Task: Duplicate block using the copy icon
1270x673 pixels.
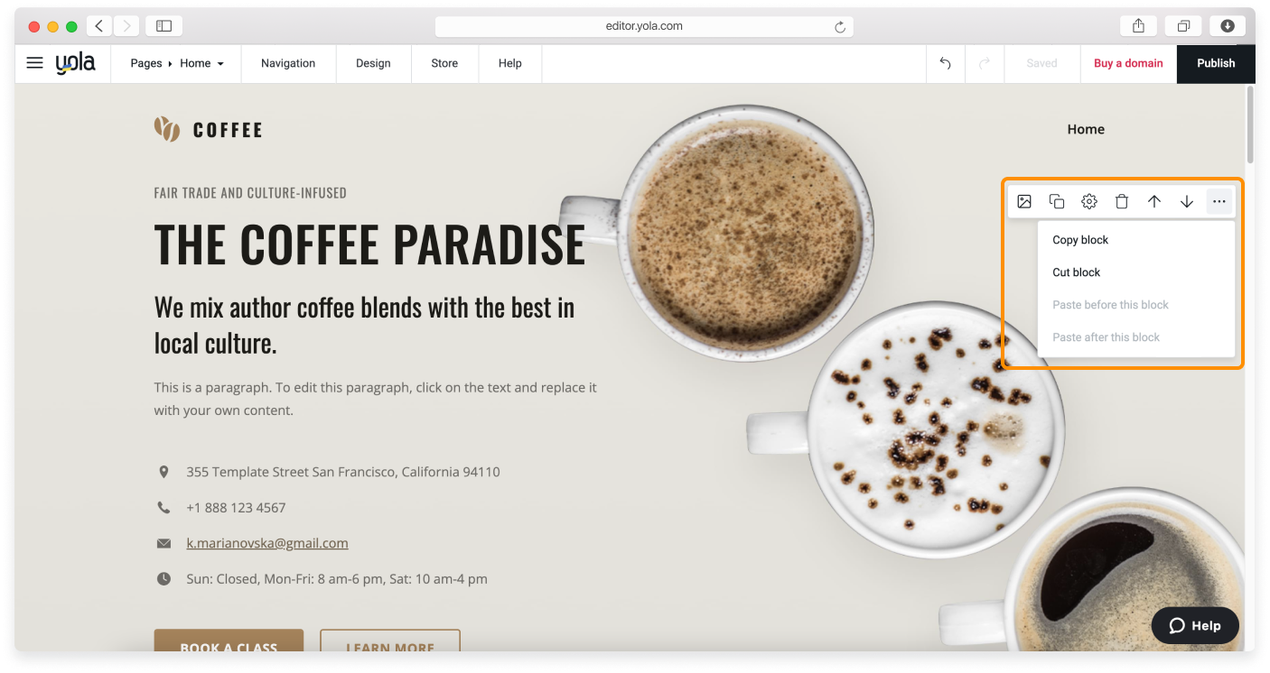Action: [x=1057, y=201]
